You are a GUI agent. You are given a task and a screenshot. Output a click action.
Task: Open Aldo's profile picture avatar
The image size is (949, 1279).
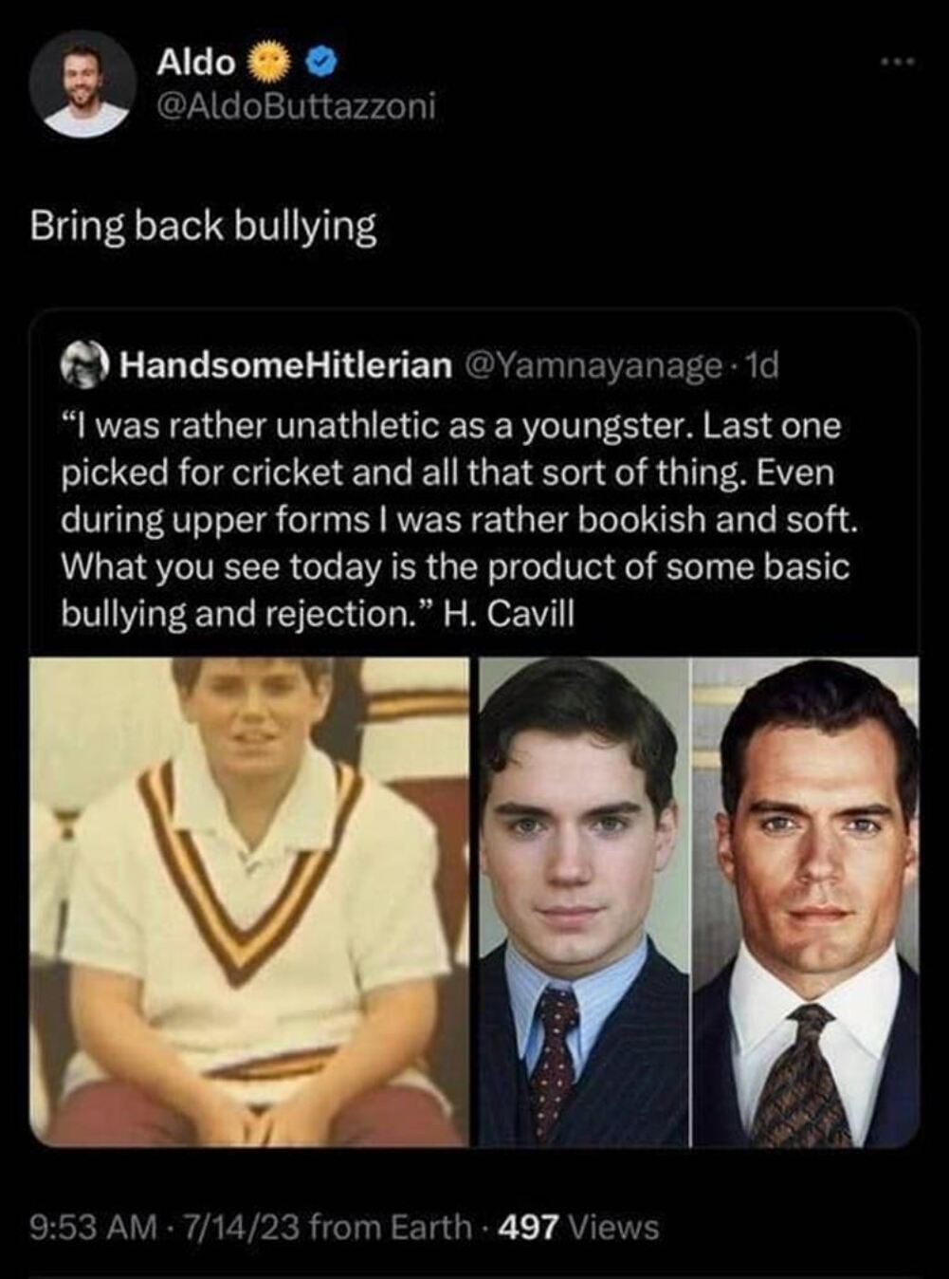click(83, 84)
